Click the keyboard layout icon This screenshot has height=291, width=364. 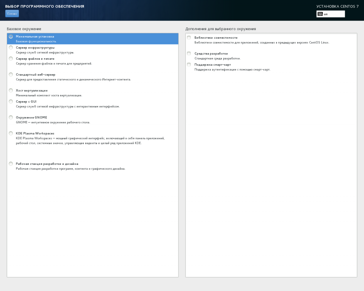pos(320,14)
